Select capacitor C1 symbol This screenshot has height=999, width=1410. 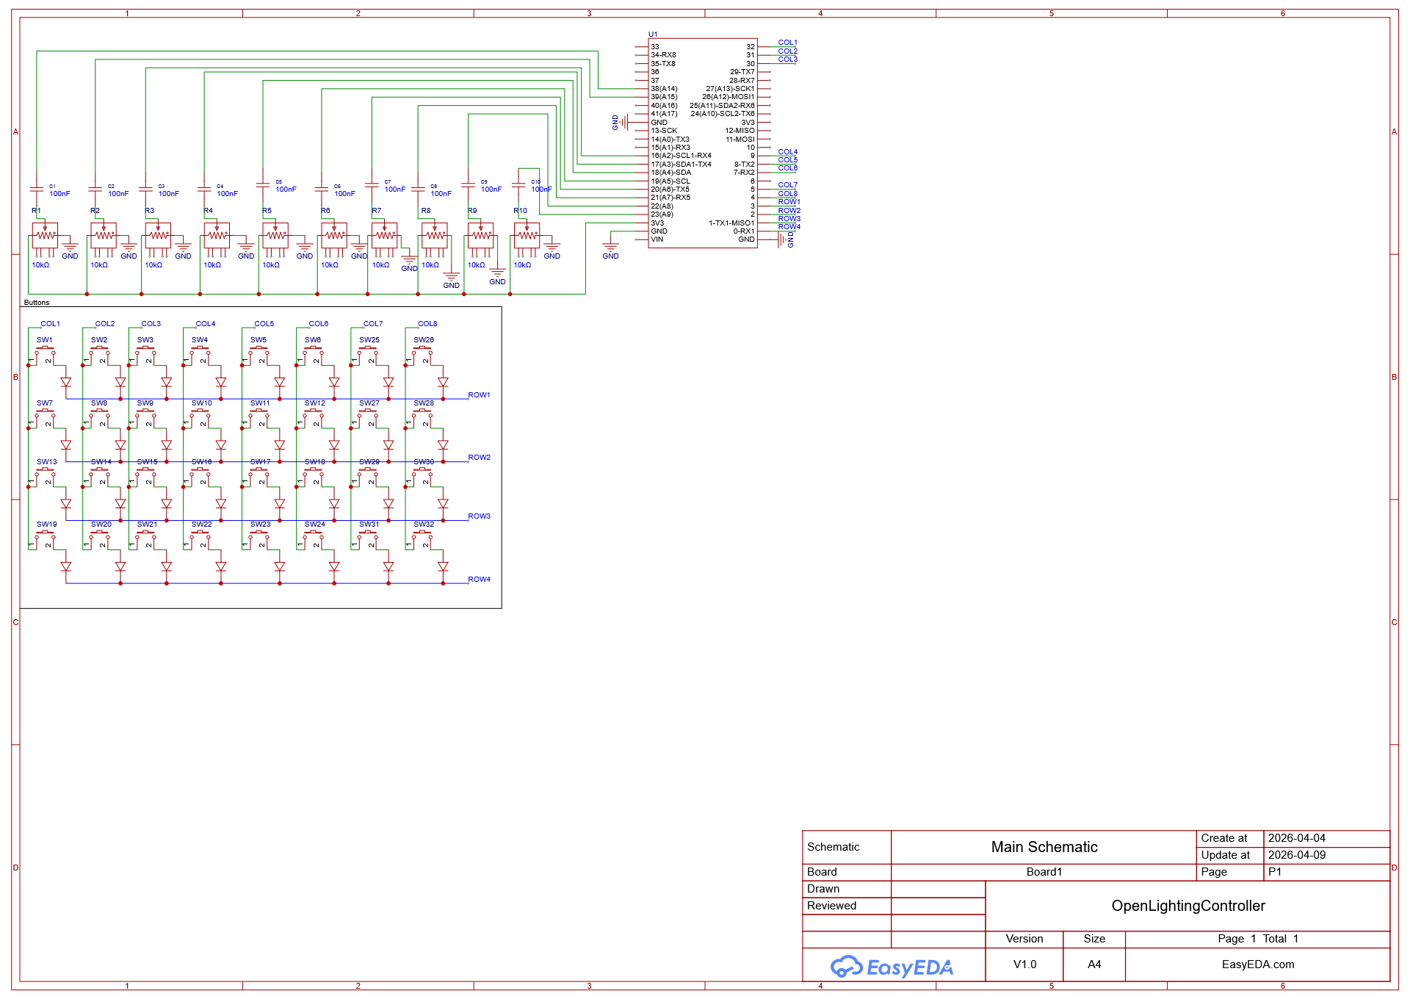point(37,190)
